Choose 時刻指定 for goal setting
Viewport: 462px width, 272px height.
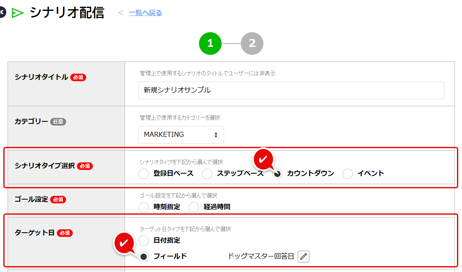(x=144, y=207)
